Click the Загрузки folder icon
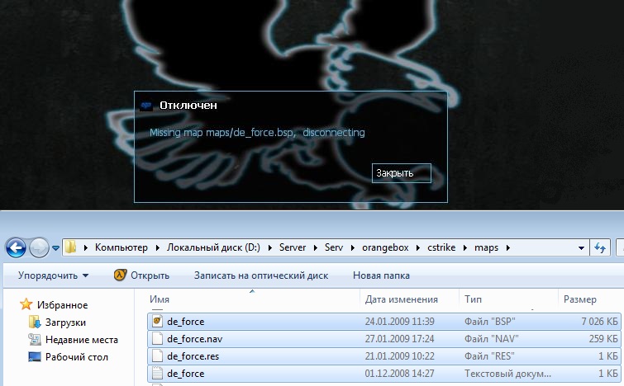Image resolution: width=624 pixels, height=386 pixels. (35, 322)
